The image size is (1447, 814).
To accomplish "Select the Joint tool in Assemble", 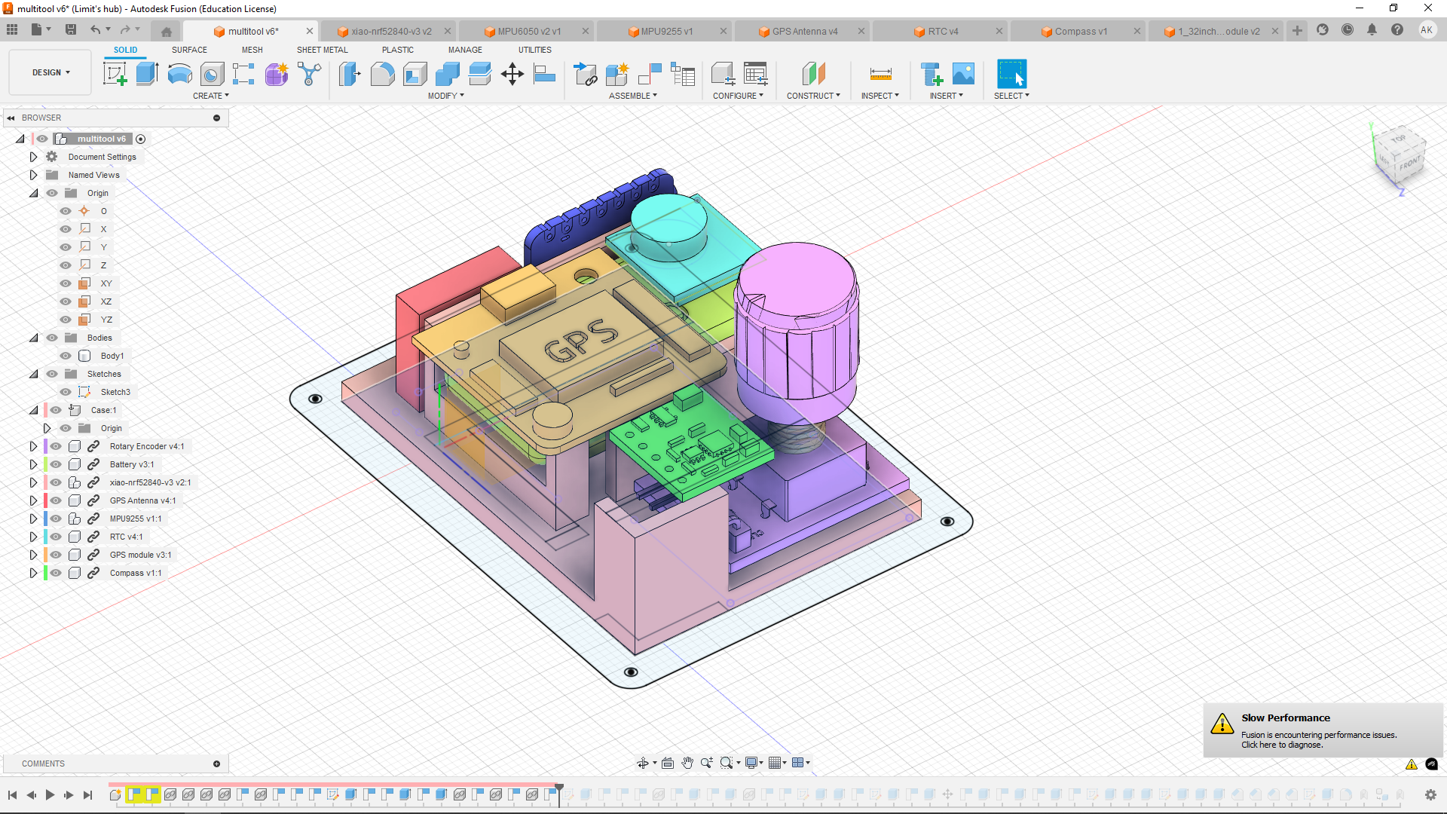I will point(650,74).
